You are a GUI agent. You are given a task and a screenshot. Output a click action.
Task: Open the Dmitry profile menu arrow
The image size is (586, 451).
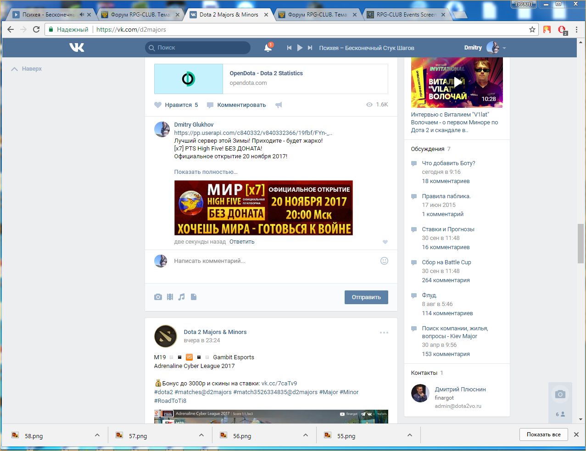(504, 48)
